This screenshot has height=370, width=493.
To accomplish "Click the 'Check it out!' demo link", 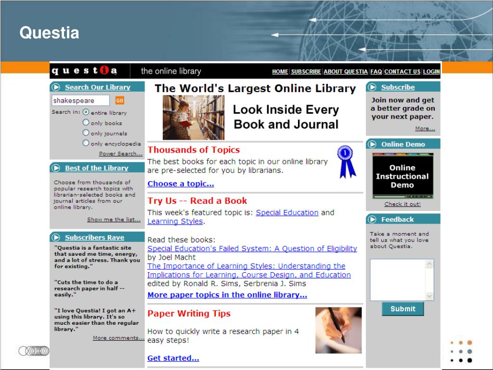I will 402,204.
